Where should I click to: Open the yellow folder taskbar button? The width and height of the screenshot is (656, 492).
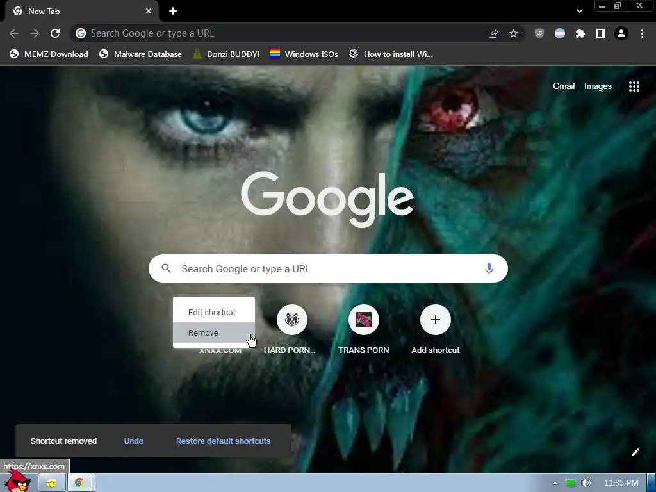pyautogui.click(x=52, y=483)
